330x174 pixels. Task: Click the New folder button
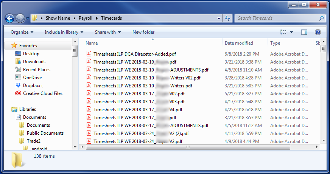(143, 32)
